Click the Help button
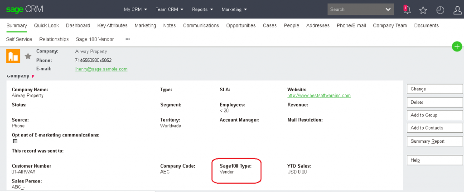 (x=435, y=160)
